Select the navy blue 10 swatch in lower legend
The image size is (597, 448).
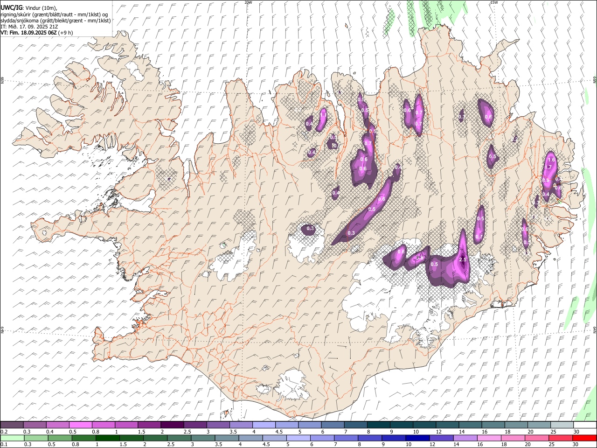(x=417, y=438)
